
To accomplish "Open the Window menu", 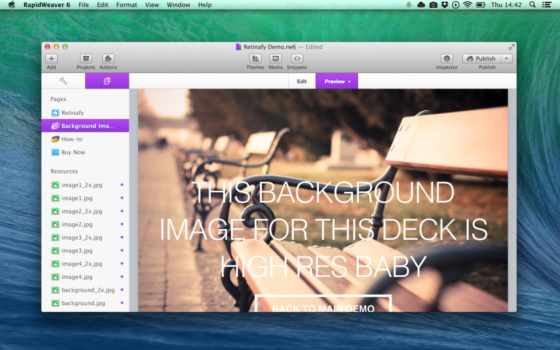I will click(178, 5).
